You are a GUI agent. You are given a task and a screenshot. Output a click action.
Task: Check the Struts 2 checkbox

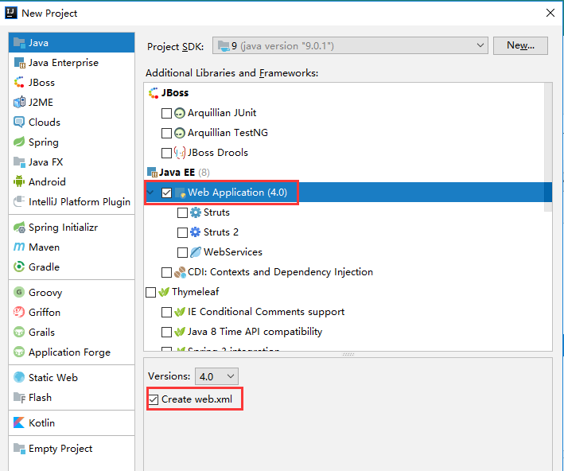[x=182, y=232]
